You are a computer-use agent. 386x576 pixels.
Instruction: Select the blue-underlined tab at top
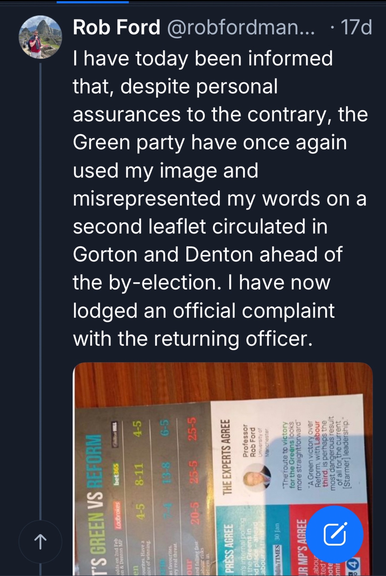[x=93, y=2]
